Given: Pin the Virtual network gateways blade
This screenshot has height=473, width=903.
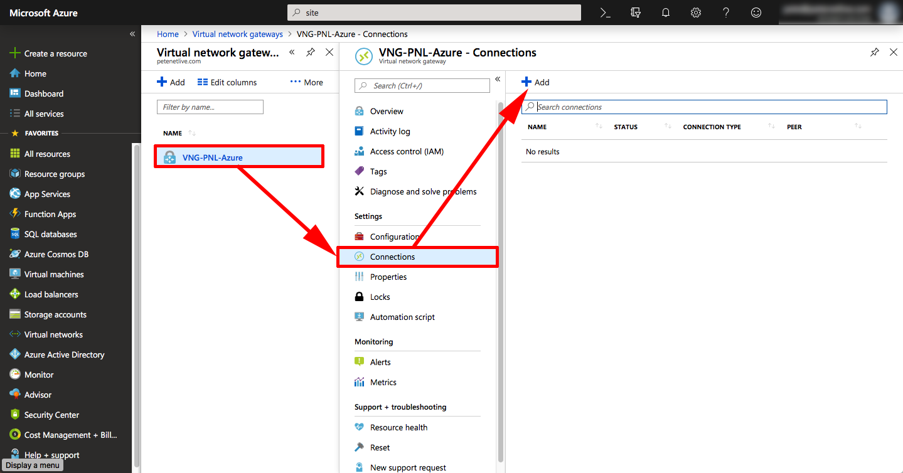Looking at the screenshot, I should 311,53.
